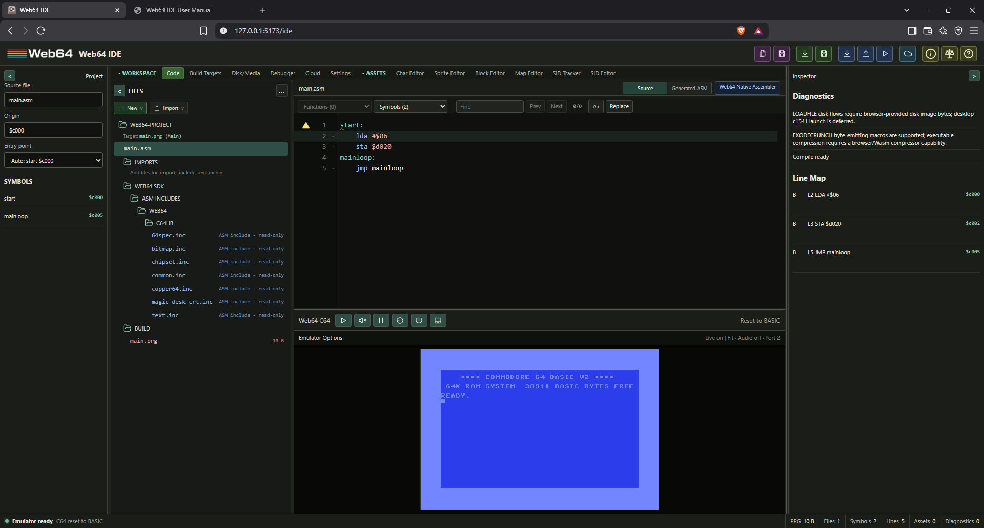Viewport: 984px width, 528px height.
Task: Open the Map Editor tab
Action: coord(528,73)
